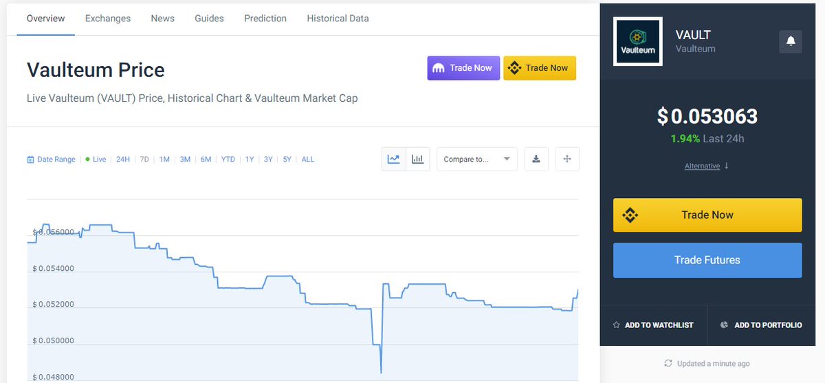This screenshot has width=825, height=383.
Task: Download chart data icon
Action: tap(536, 159)
